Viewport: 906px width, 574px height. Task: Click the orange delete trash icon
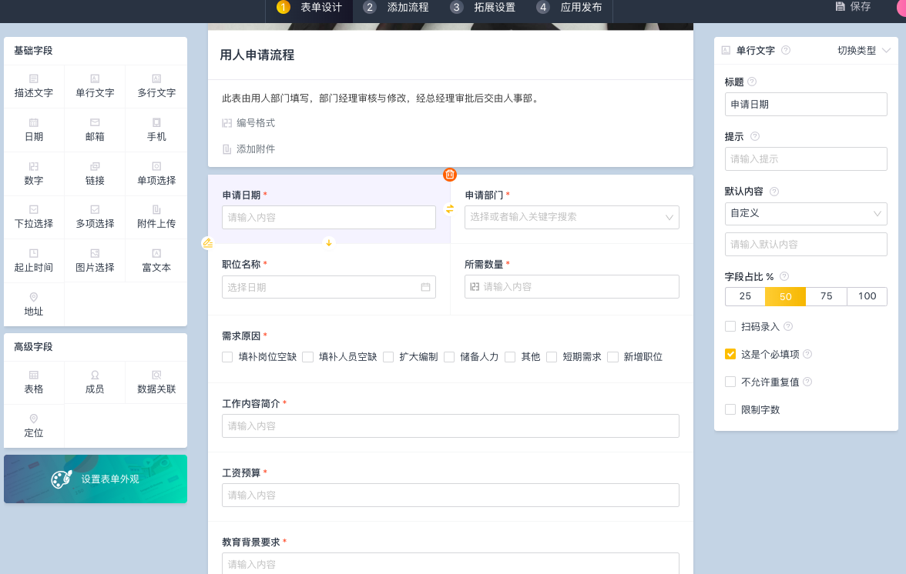coord(450,175)
